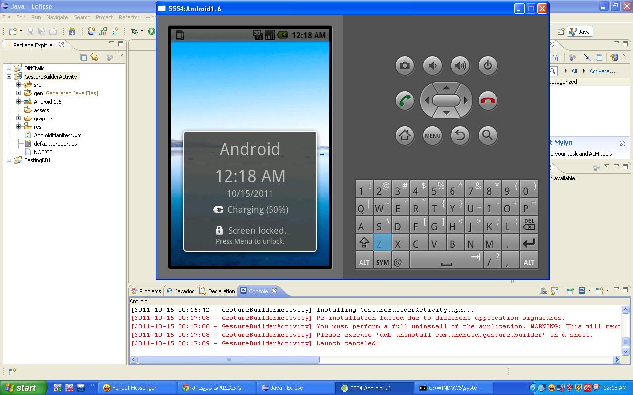Click the console horizontal scrollbar

[x=375, y=360]
